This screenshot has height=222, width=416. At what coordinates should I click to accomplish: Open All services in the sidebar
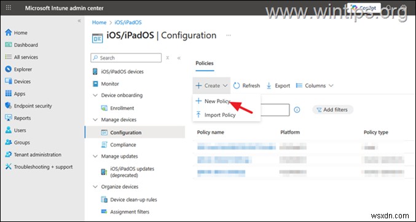26,57
